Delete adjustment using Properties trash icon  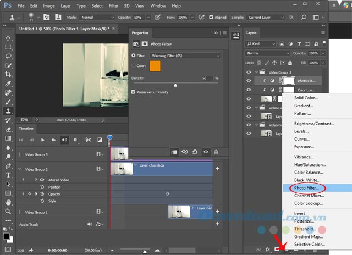click(216, 152)
